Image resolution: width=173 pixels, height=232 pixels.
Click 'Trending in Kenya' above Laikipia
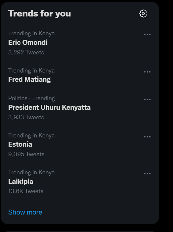pos(31,172)
